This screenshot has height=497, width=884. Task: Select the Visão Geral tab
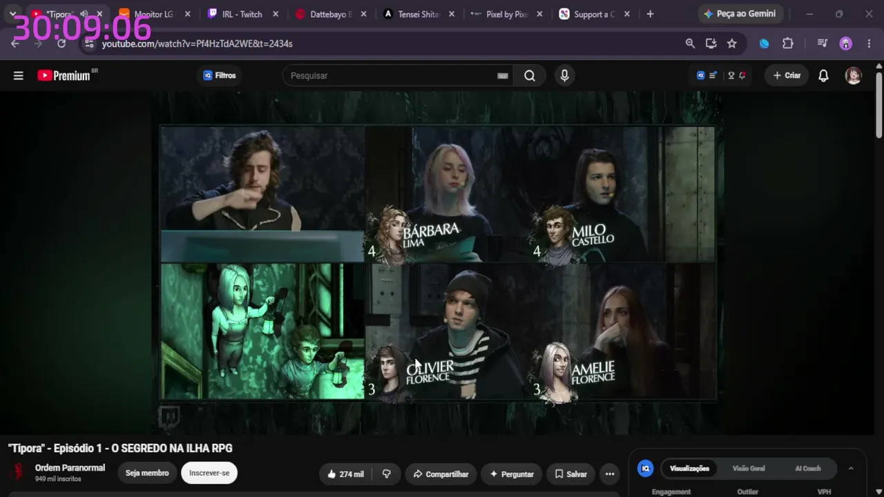(x=749, y=469)
